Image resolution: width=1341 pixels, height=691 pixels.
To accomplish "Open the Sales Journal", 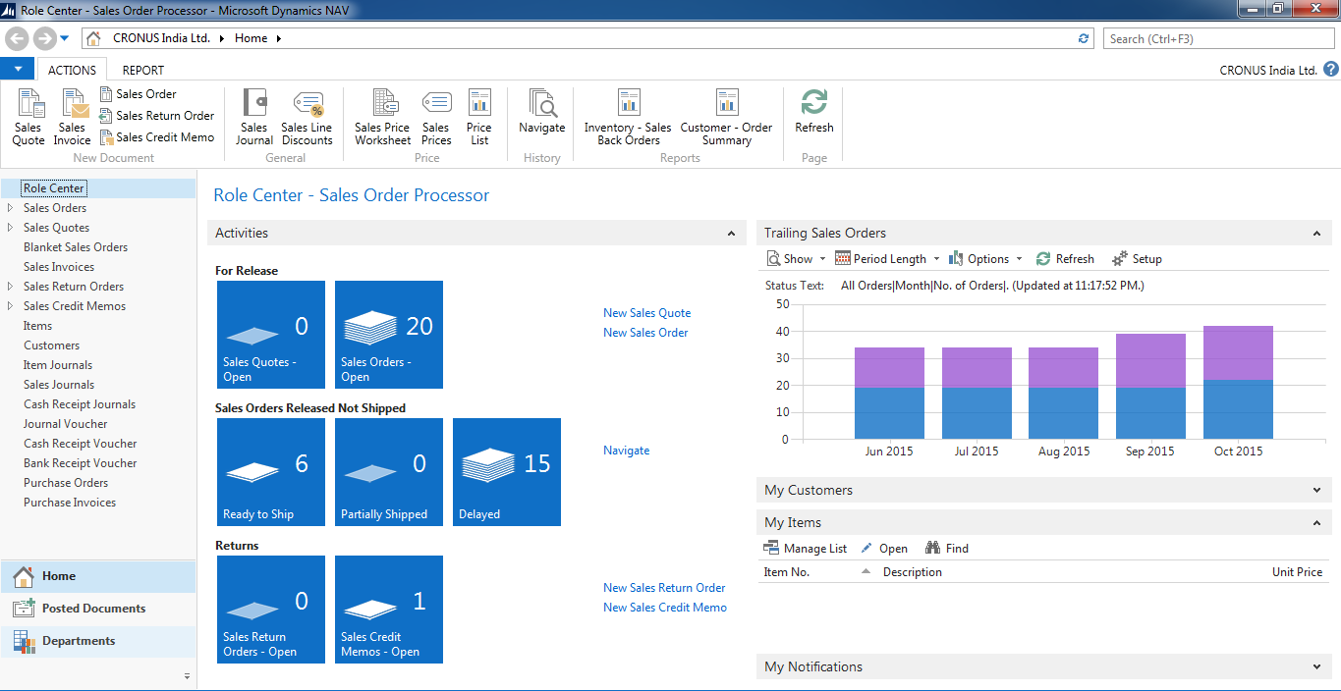I will (x=254, y=116).
